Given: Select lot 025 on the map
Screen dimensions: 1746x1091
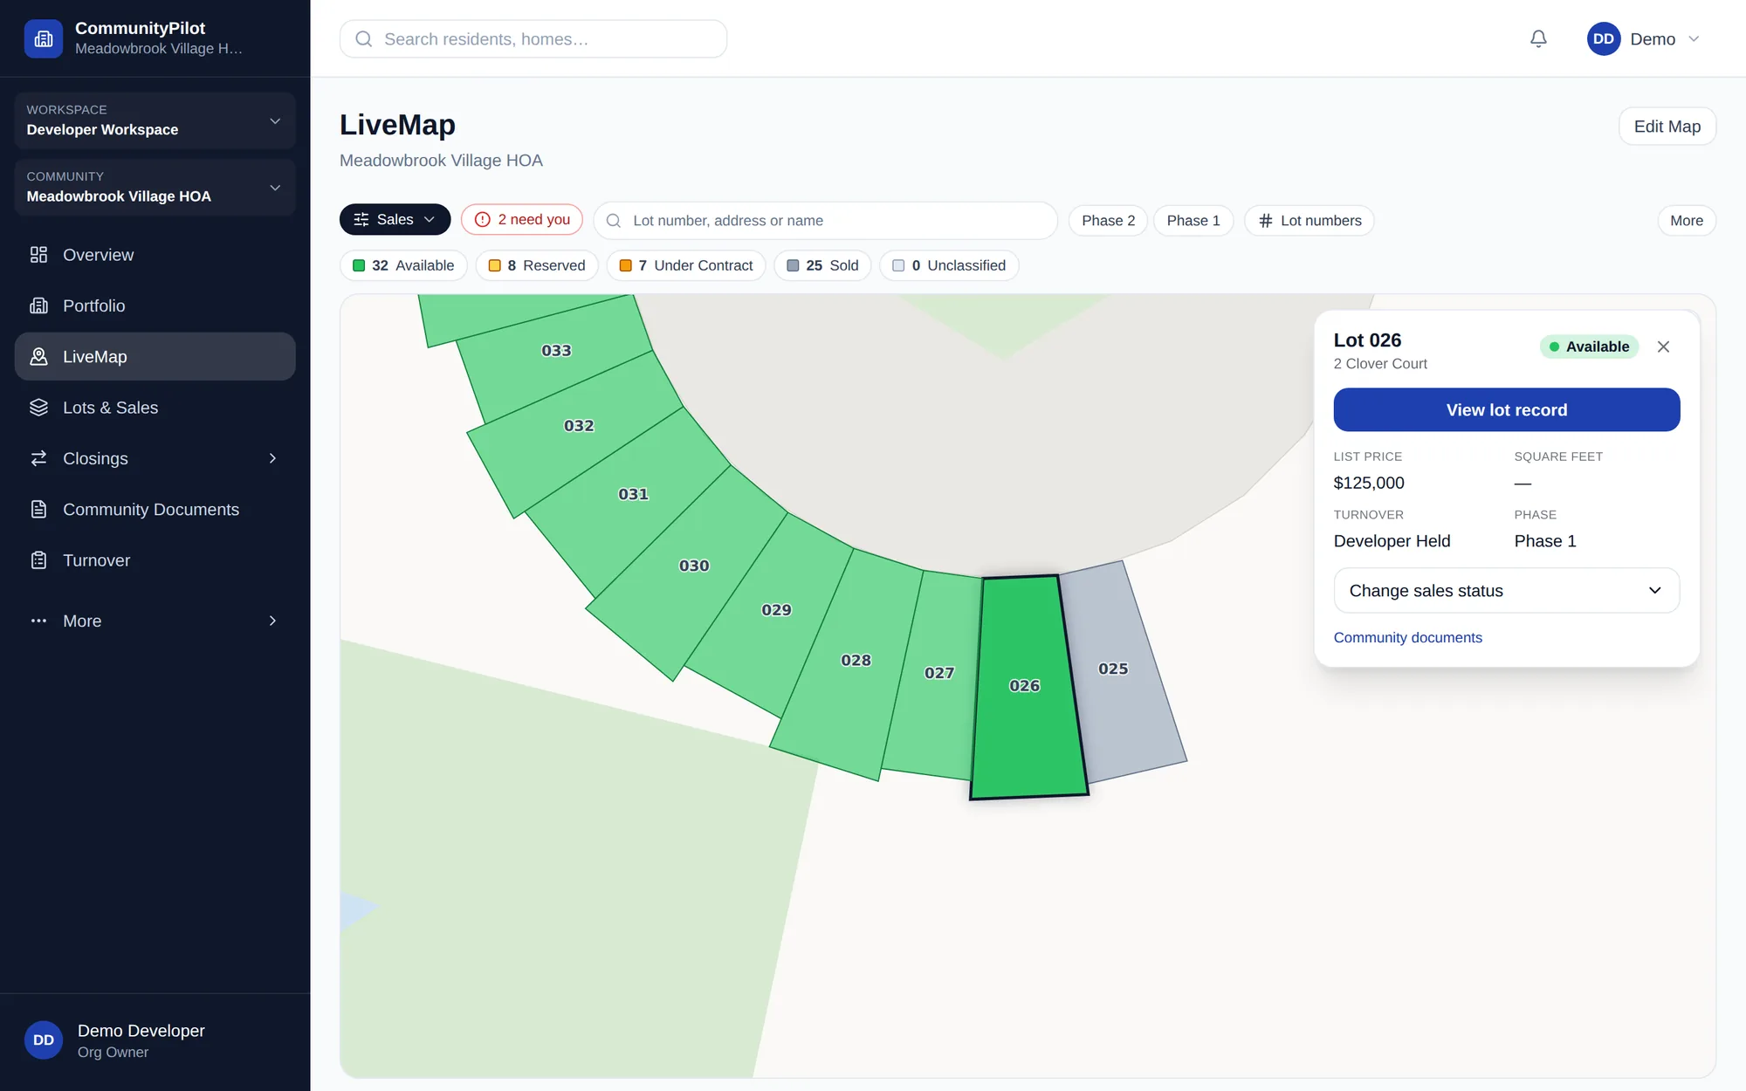Looking at the screenshot, I should point(1117,672).
